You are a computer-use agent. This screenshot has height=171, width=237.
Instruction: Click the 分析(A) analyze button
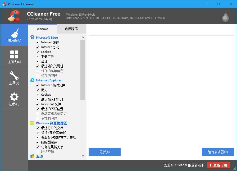click(x=104, y=152)
